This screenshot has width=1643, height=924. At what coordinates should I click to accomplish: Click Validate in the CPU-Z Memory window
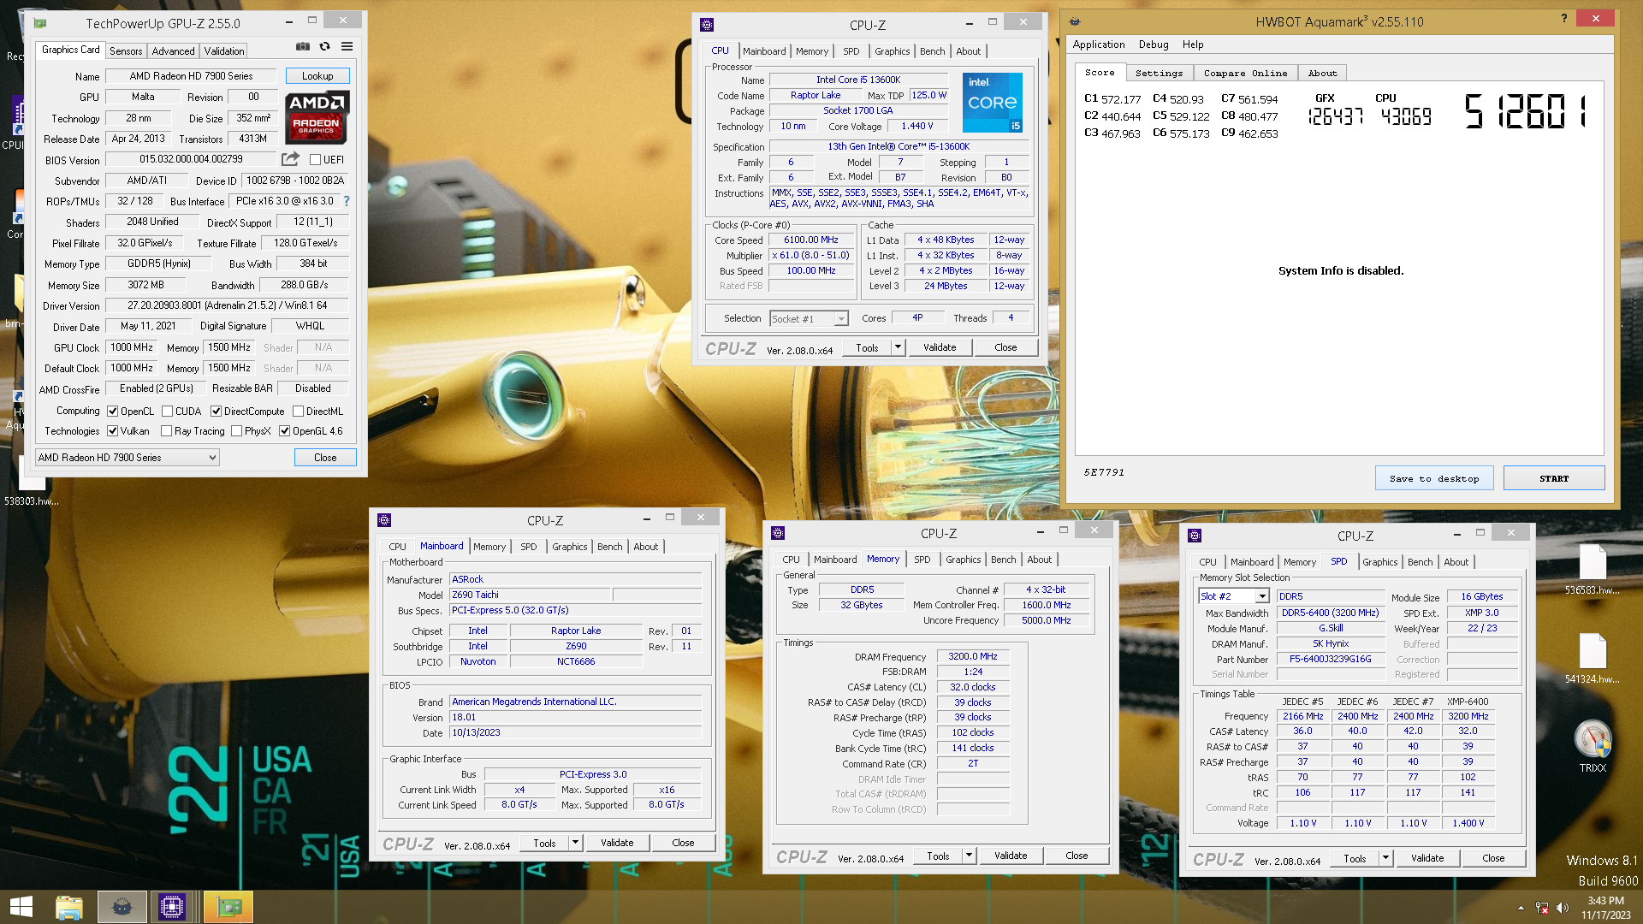point(1011,856)
